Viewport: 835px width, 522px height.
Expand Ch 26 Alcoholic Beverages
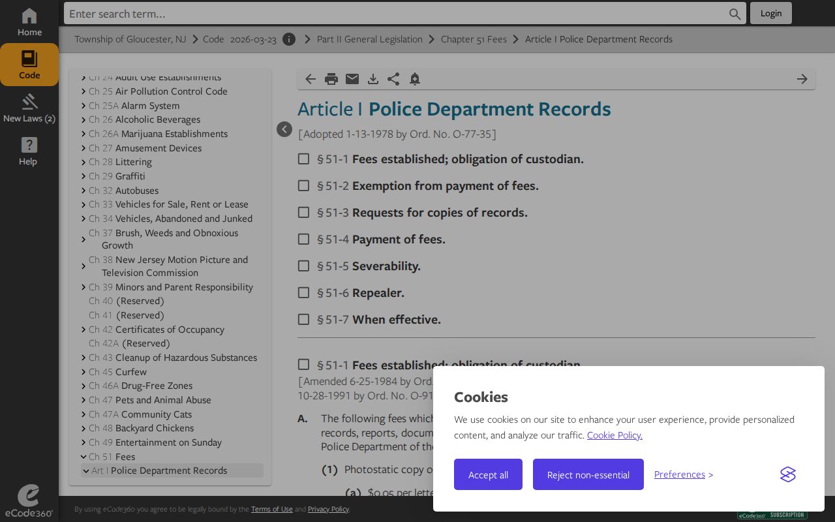click(83, 119)
